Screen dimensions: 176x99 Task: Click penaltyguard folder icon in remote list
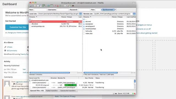coord(84,26)
